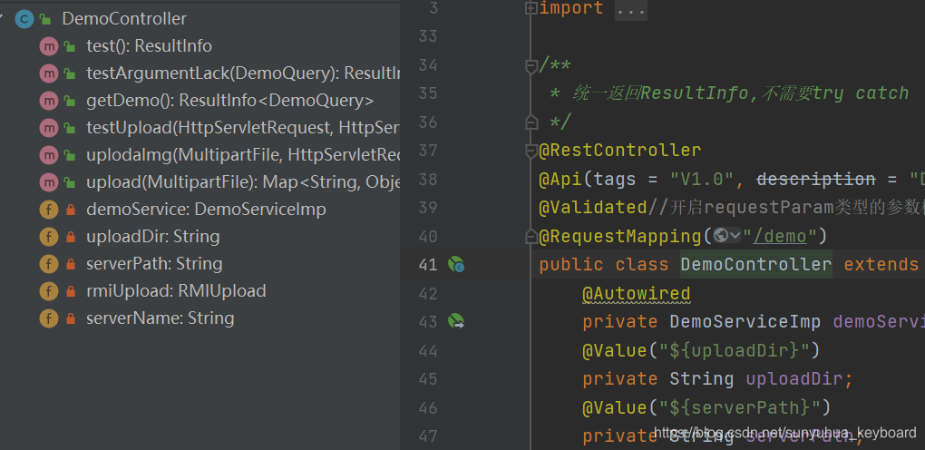Screen dimensions: 925x450
Task: Click the @Value("${serverPath}") annotation
Action: (x=706, y=407)
